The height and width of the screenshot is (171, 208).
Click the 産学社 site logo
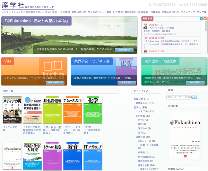(x=28, y=6)
